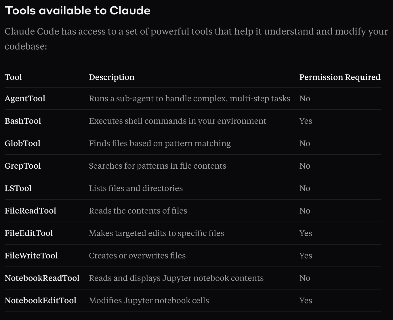
Task: Select the LSTool entry
Action: click(x=18, y=188)
